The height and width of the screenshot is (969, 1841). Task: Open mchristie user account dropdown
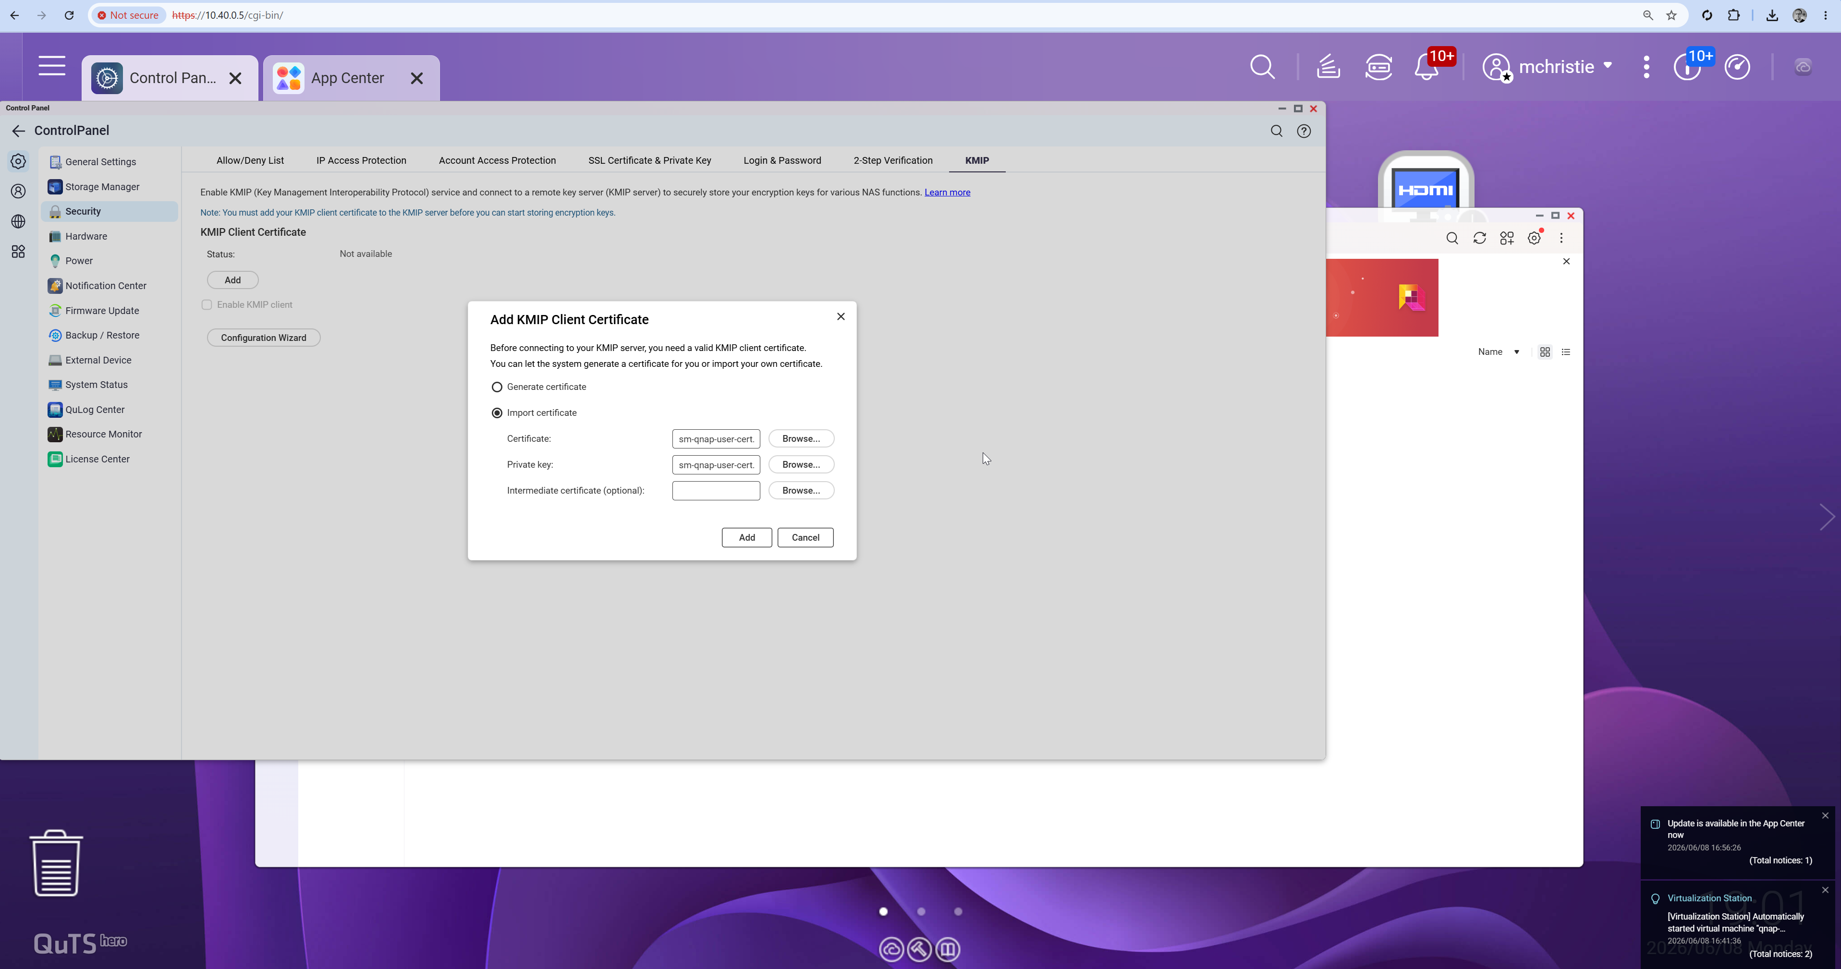pyautogui.click(x=1548, y=66)
